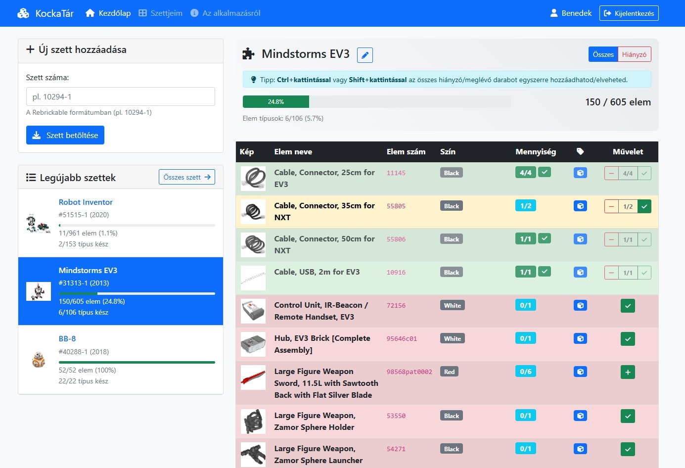This screenshot has width=685, height=468.
Task: Mark Zamor Sphere Holder as owned
Action: [x=628, y=416]
